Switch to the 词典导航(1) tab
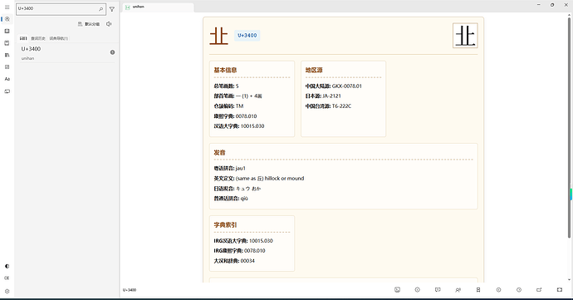This screenshot has width=573, height=300. pos(59,38)
